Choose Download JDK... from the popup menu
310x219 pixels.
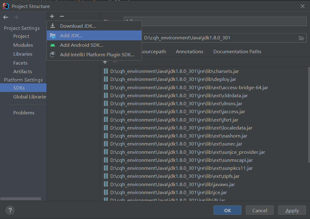pyautogui.click(x=94, y=26)
